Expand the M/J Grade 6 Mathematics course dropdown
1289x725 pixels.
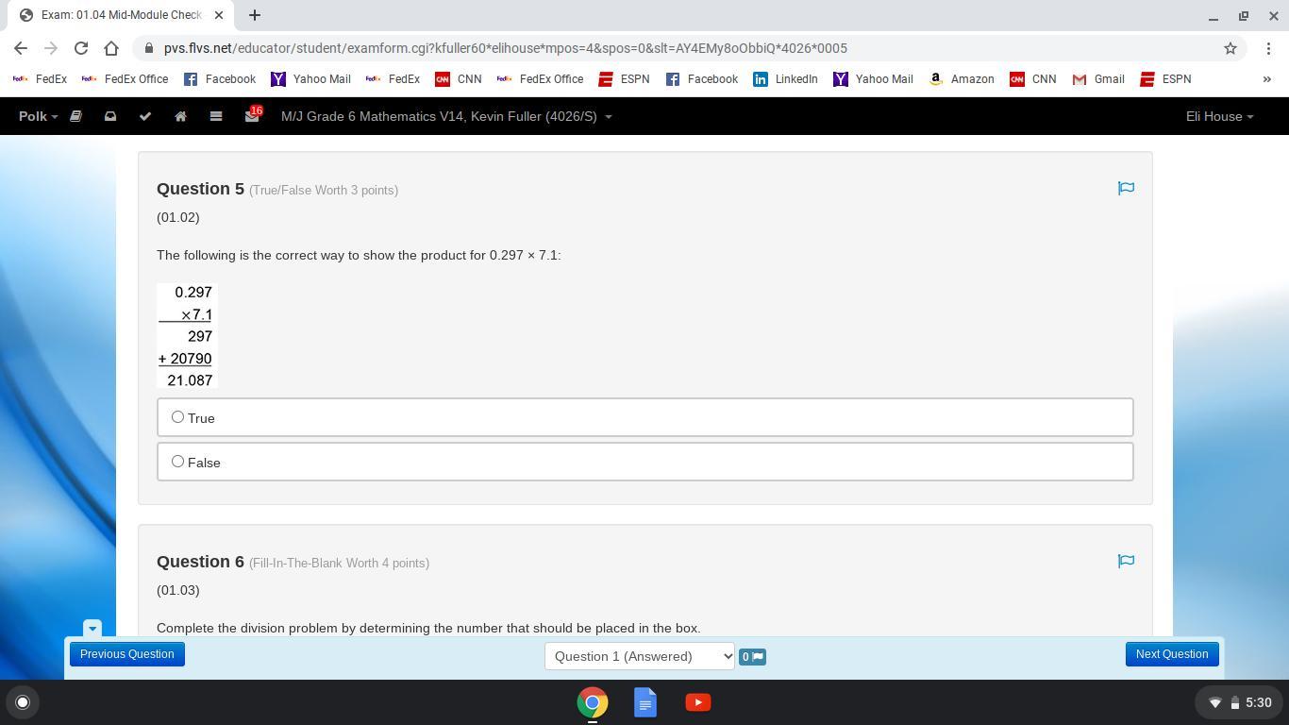click(446, 116)
